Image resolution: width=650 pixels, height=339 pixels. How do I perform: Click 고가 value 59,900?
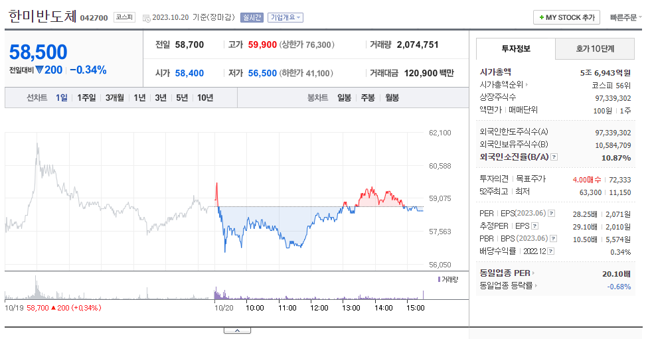click(262, 44)
